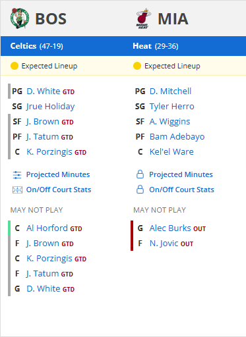Click the MIA team abbreviation header
Screen dimensions: 246x337
(x=173, y=18)
